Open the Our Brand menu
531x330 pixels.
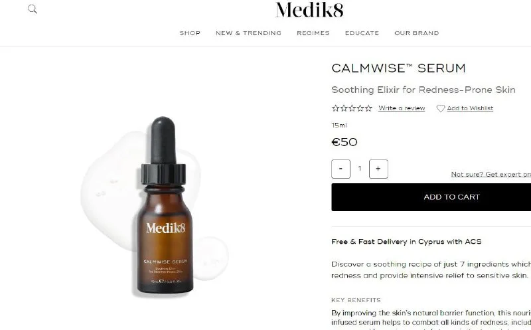tap(417, 33)
